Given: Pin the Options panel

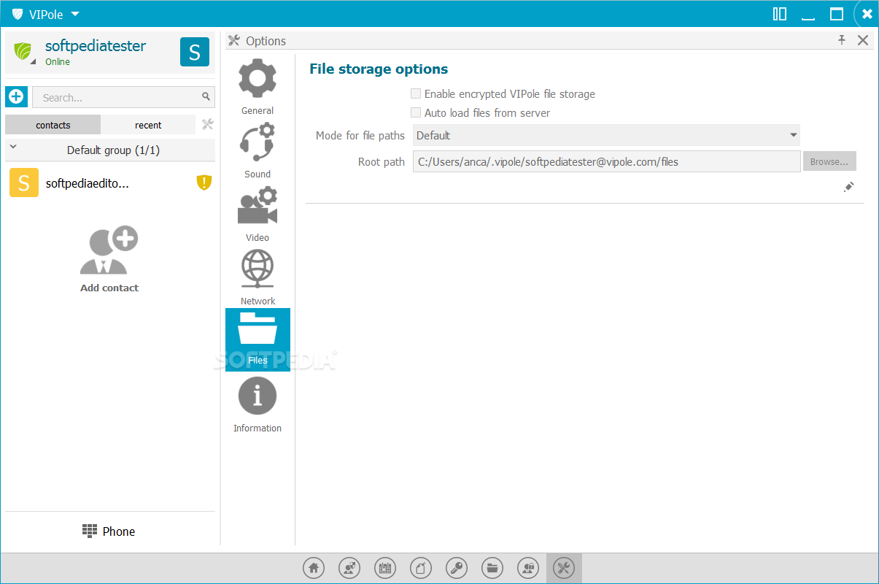Looking at the screenshot, I should point(841,40).
